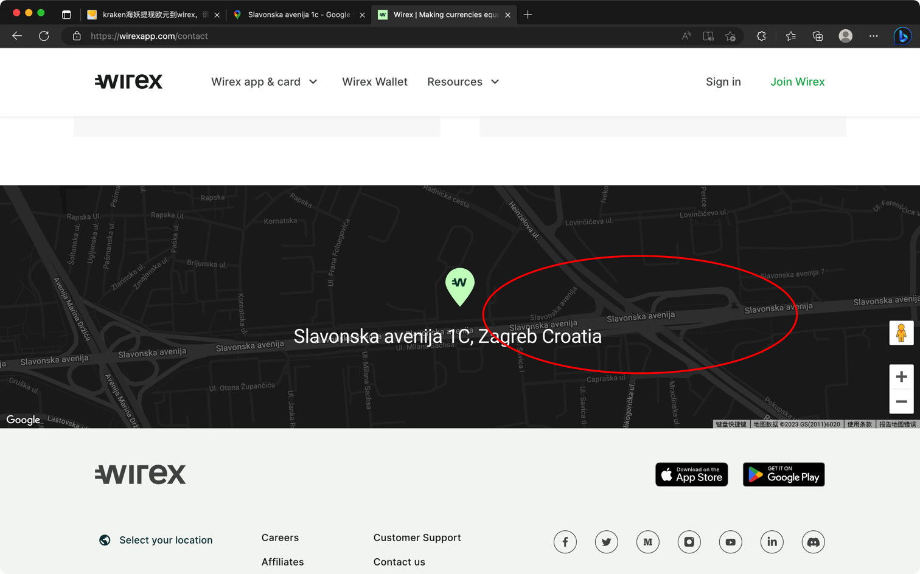Open the Wirex Medium icon

[x=648, y=542]
